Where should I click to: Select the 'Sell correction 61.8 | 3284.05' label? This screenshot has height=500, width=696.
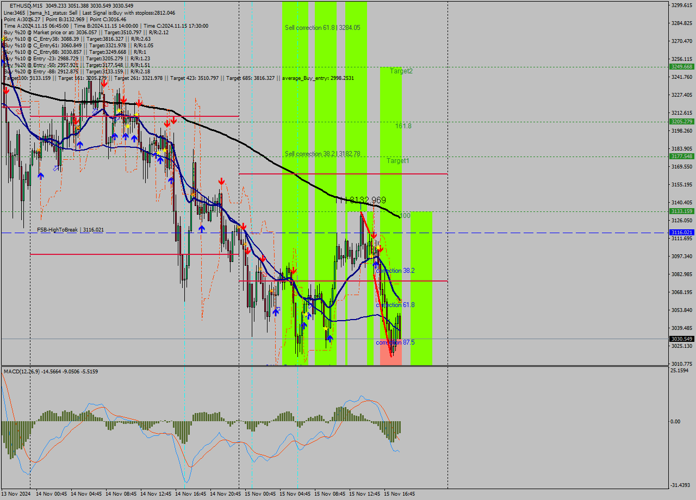point(322,27)
